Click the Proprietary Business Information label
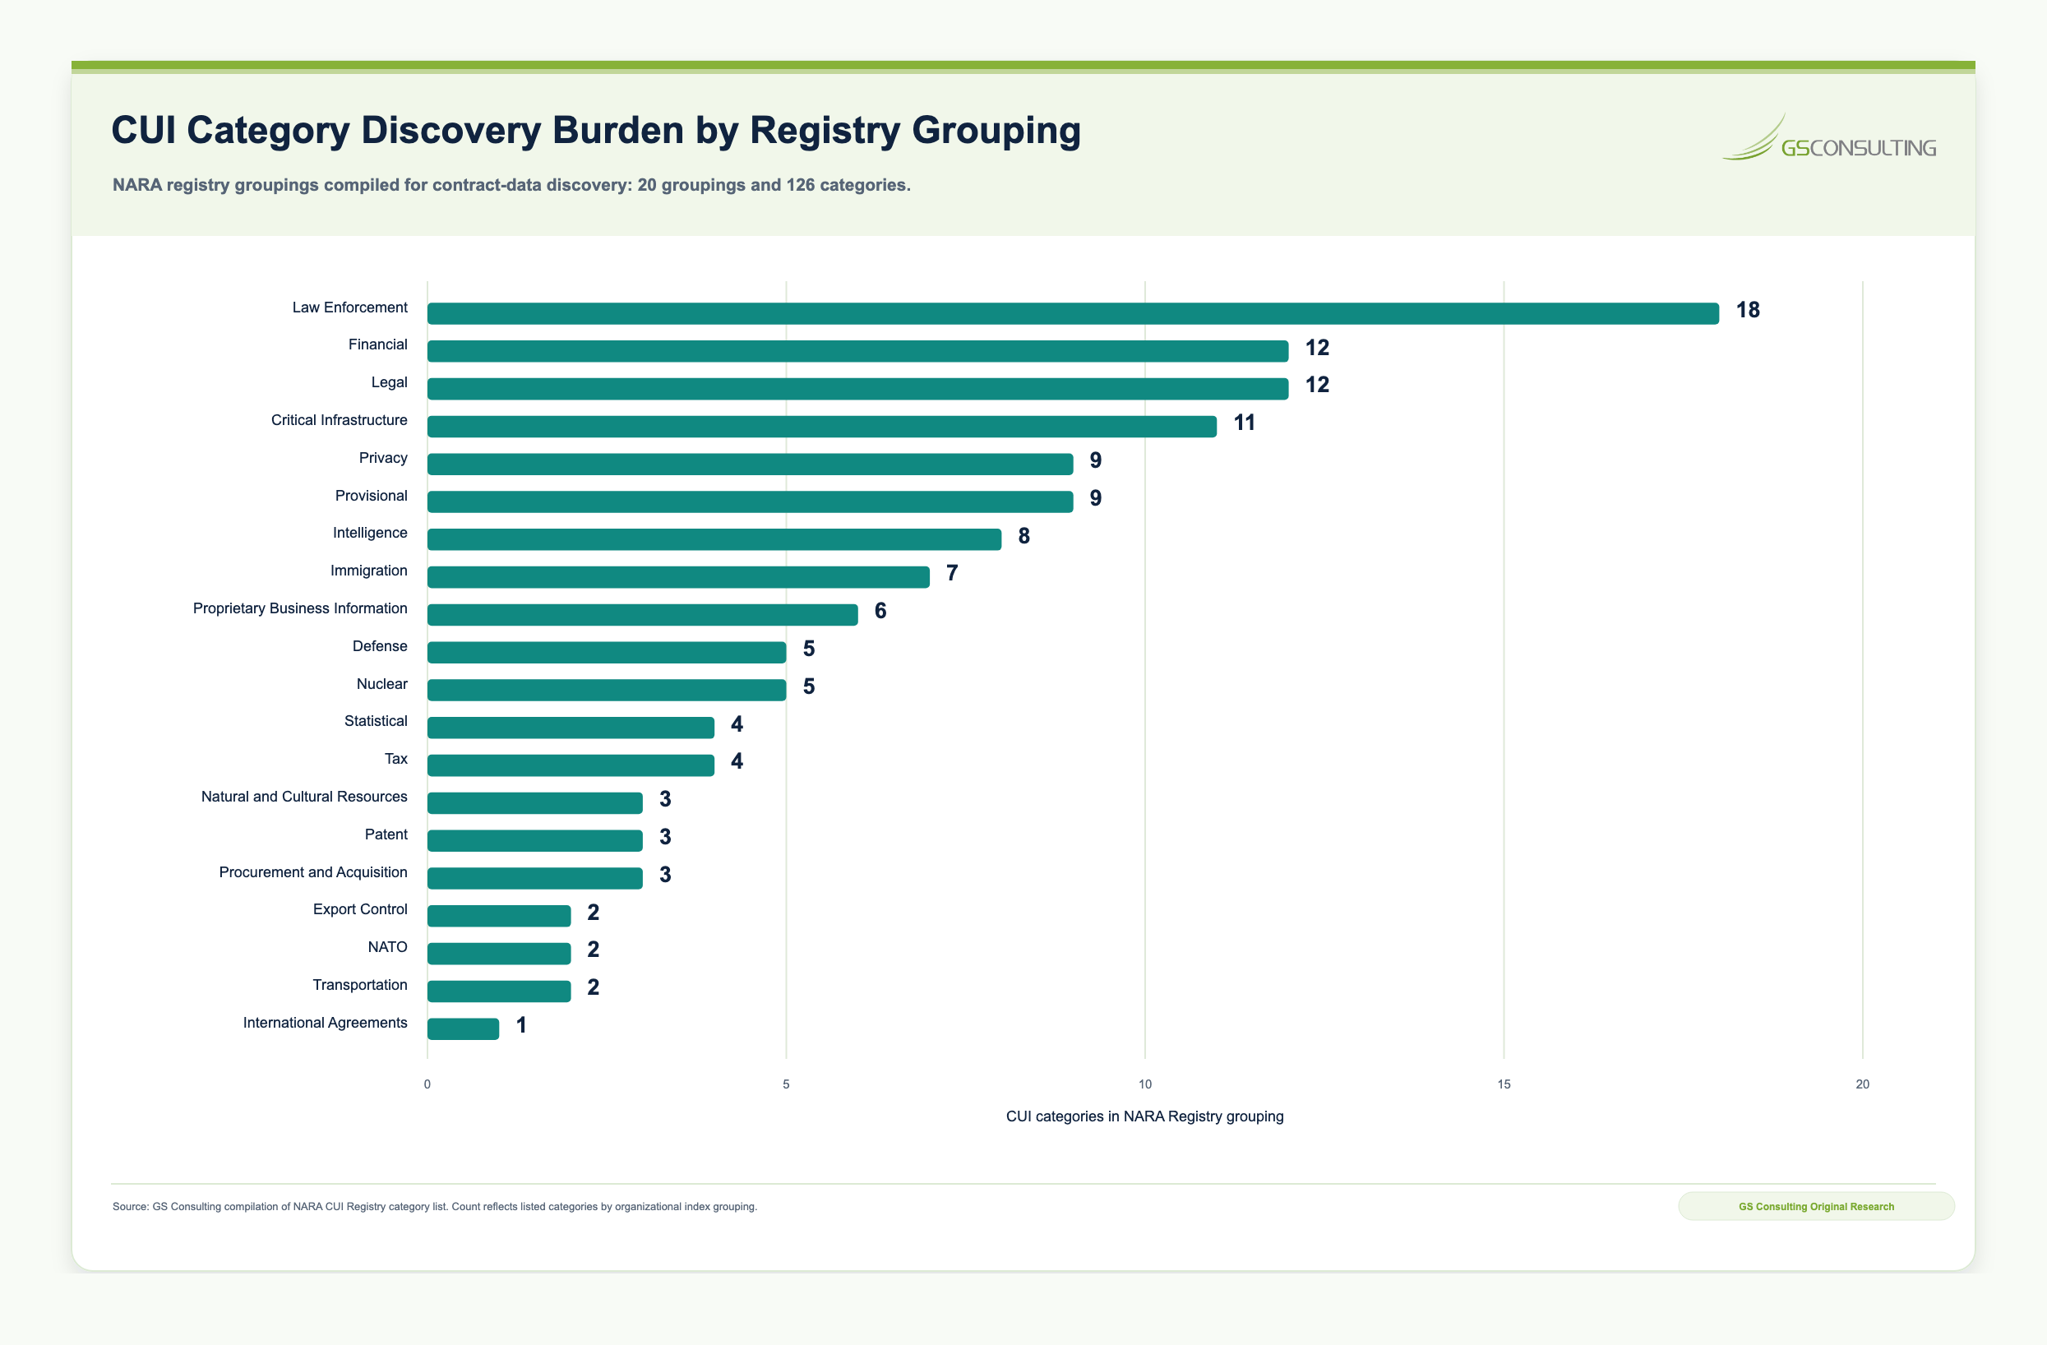The height and width of the screenshot is (1345, 2047). point(299,609)
